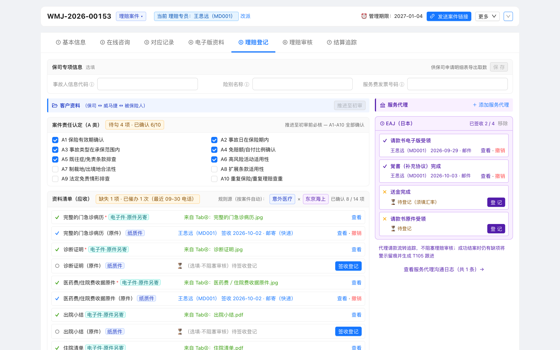The height and width of the screenshot is (350, 560).
Task: Click checkmark icon on 覚書（补充协议）完成
Action: tap(385, 166)
